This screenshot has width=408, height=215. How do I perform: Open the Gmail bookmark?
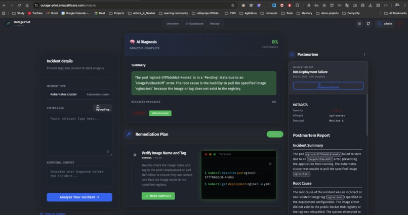pos(52,13)
